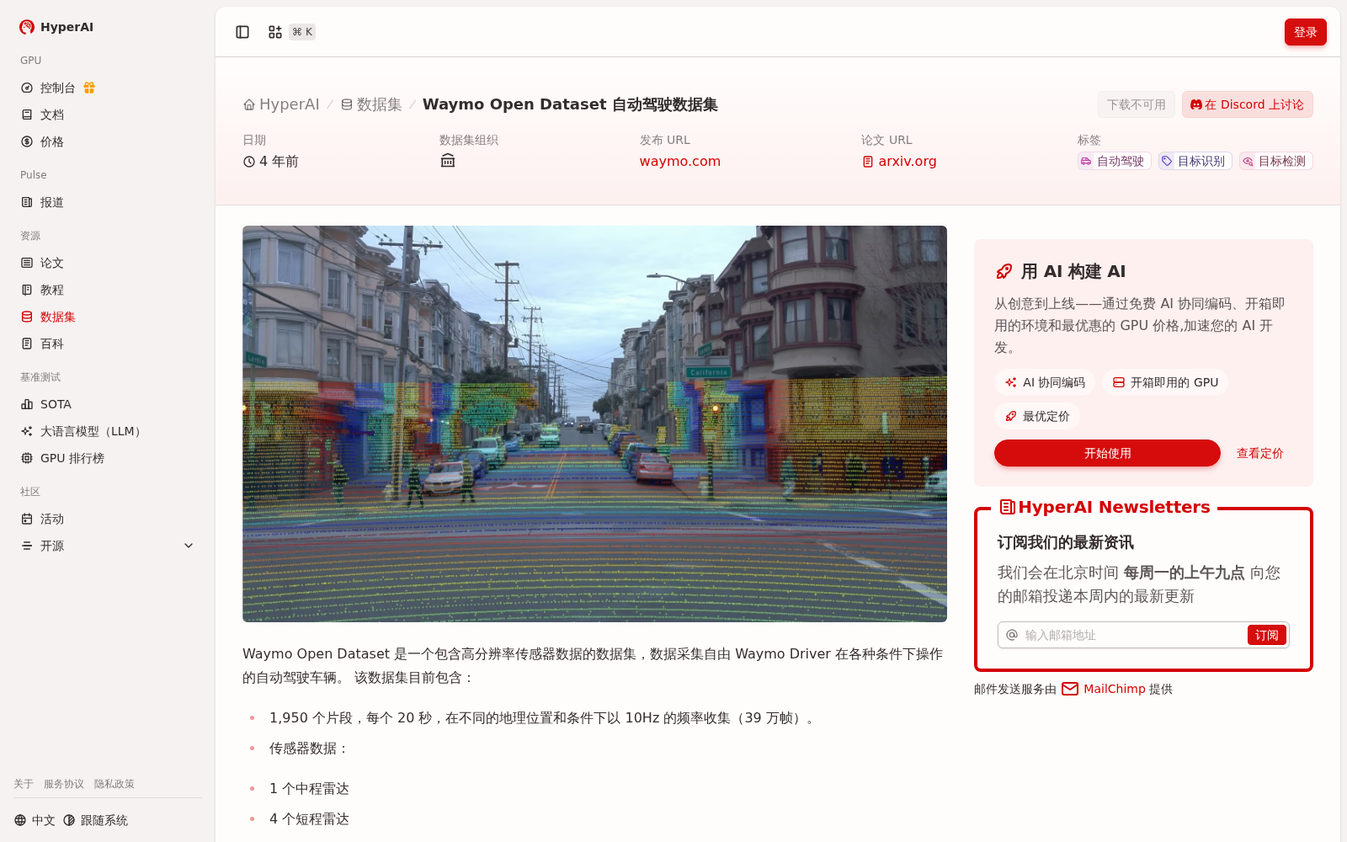
Task: Click the 自动驾驶 tag
Action: coord(1114,161)
